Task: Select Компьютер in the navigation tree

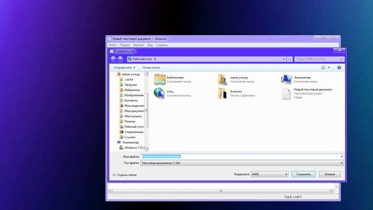Action: [x=128, y=142]
